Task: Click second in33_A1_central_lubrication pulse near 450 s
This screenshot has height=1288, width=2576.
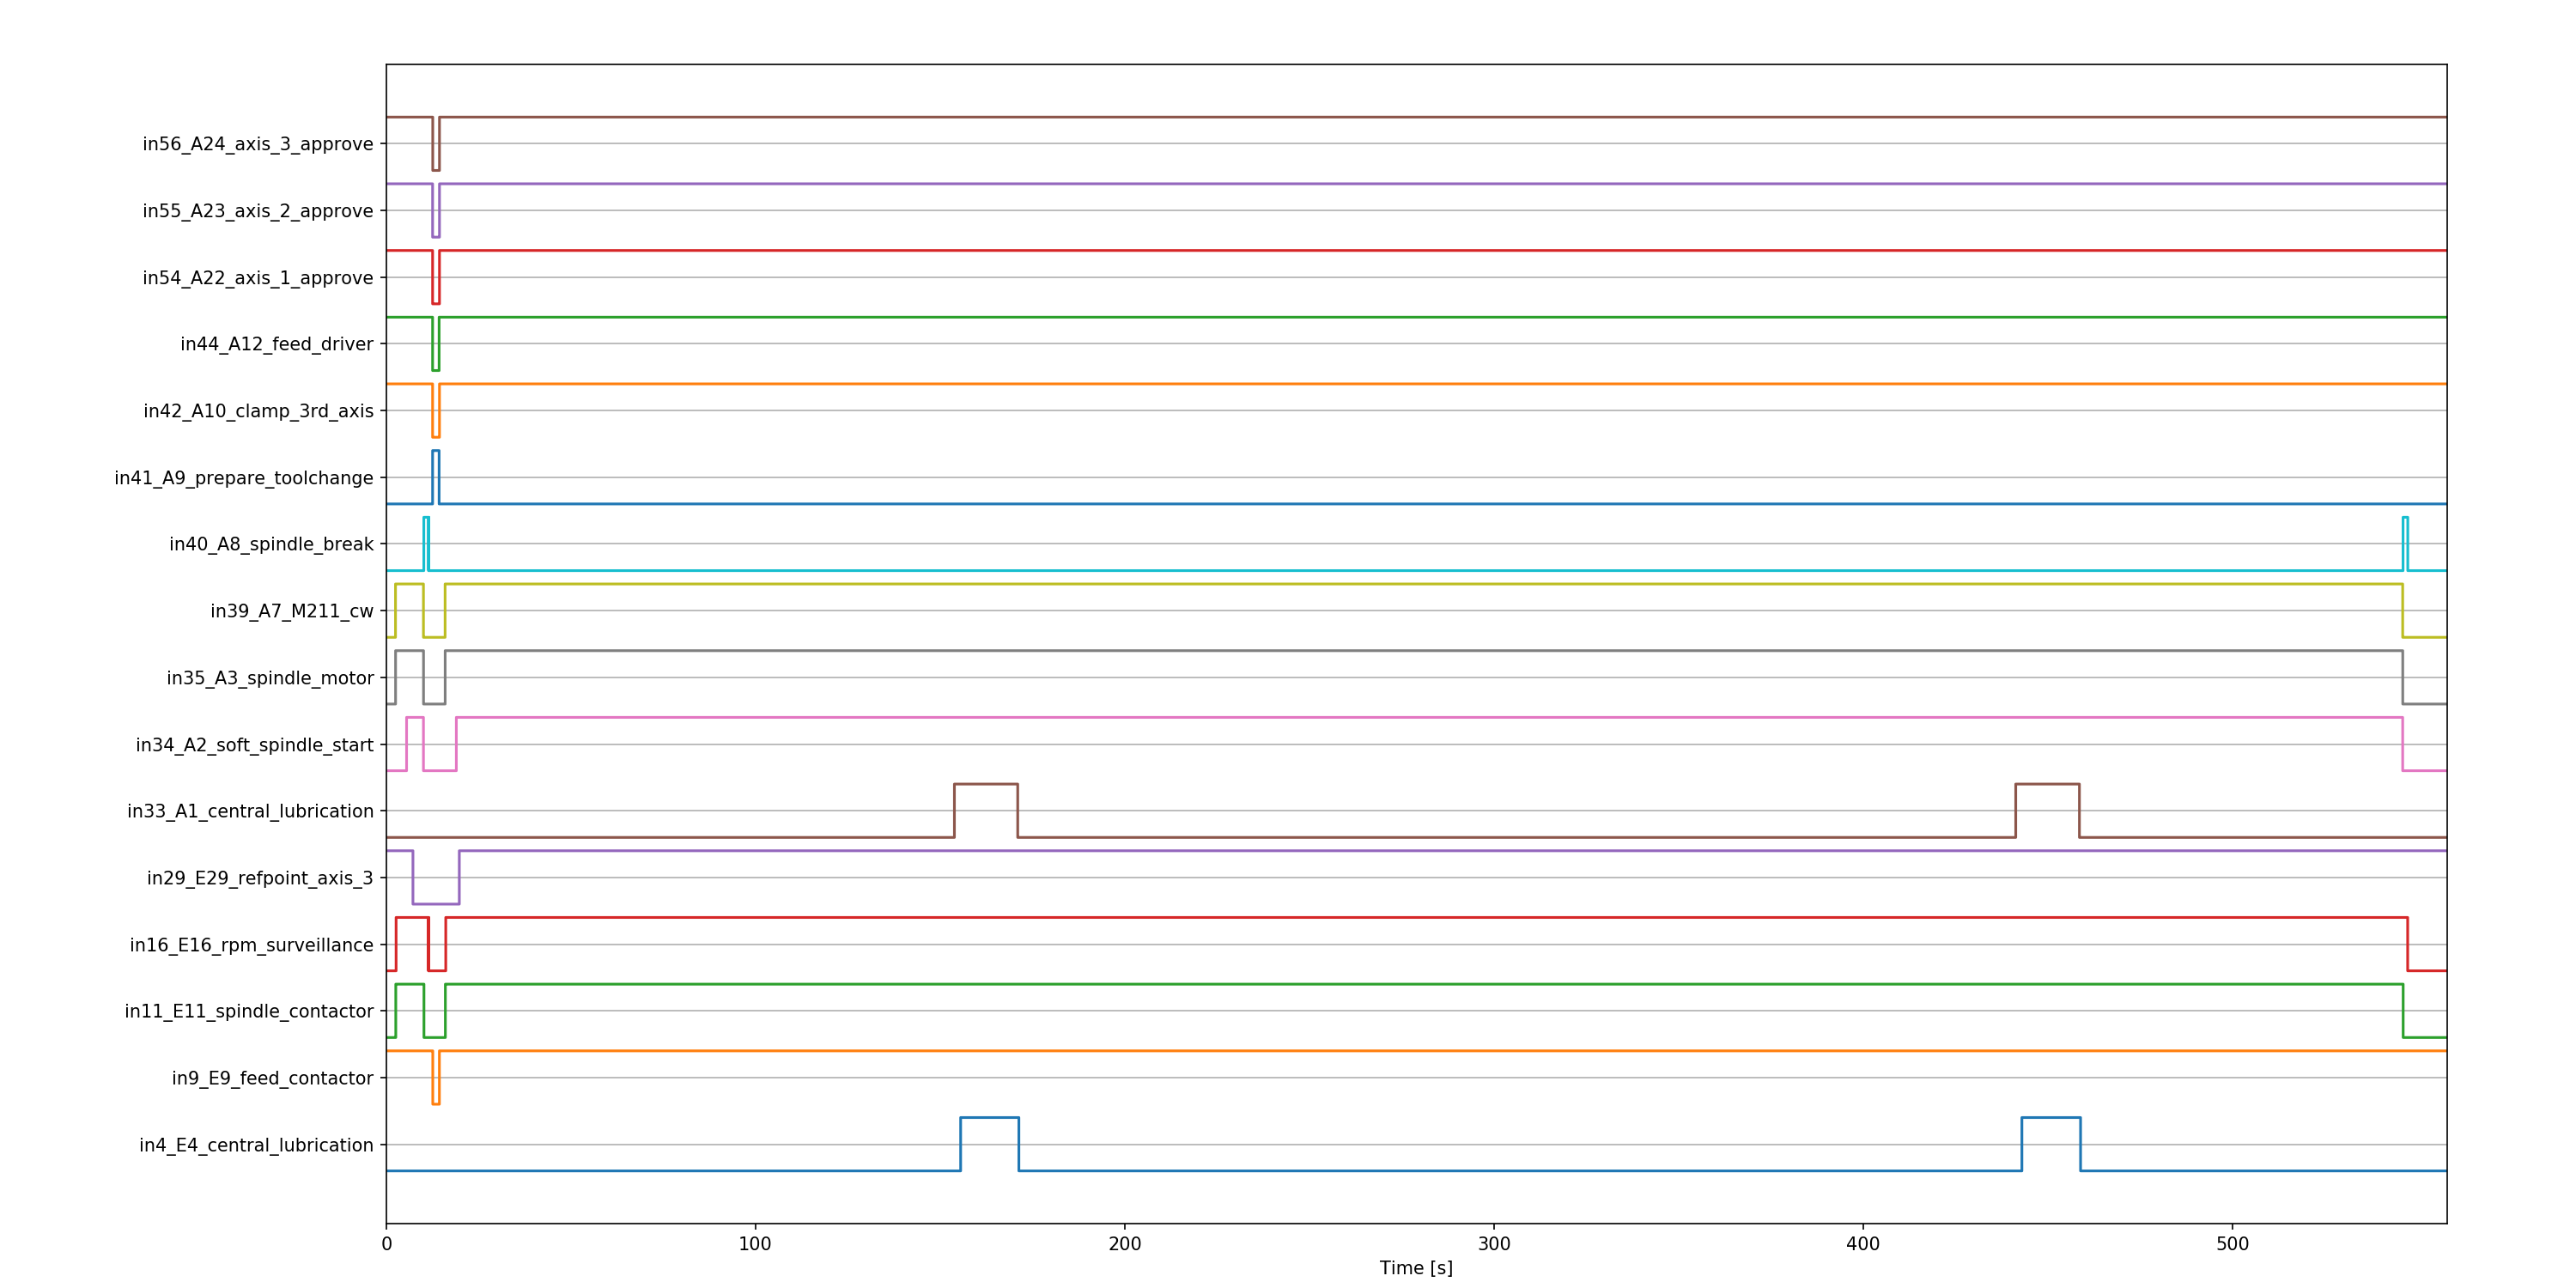Action: coord(2047,810)
